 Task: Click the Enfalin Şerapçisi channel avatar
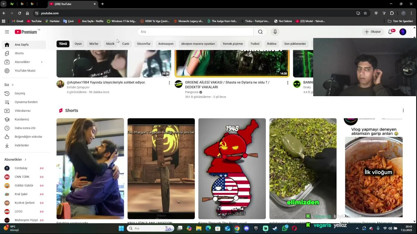(x=60, y=84)
